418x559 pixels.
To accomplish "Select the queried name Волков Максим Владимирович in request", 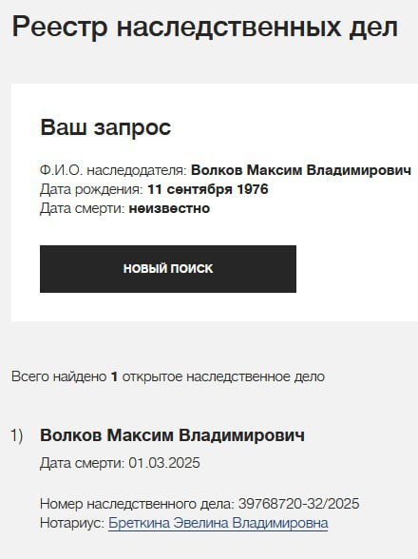I will [301, 170].
